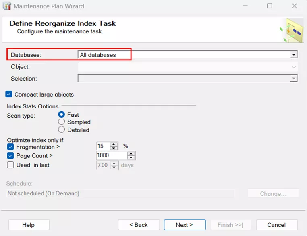Click the Define Reorganize Index Task heading
This screenshot has width=307, height=236.
click(x=62, y=23)
